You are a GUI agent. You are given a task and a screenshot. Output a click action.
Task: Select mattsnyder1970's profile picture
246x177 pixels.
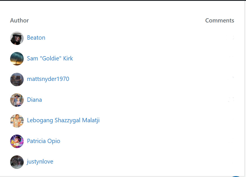coord(17,79)
